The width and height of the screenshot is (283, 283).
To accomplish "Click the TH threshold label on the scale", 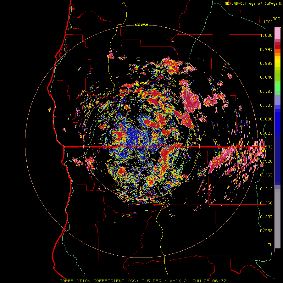I will click(270, 245).
